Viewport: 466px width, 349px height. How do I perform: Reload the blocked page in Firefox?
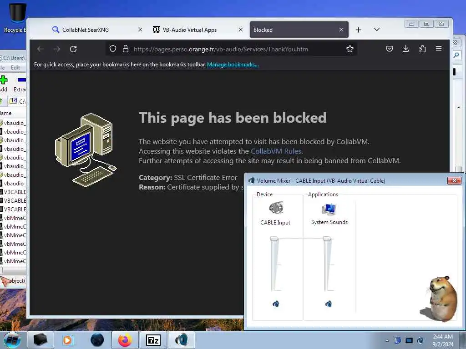[x=73, y=49]
